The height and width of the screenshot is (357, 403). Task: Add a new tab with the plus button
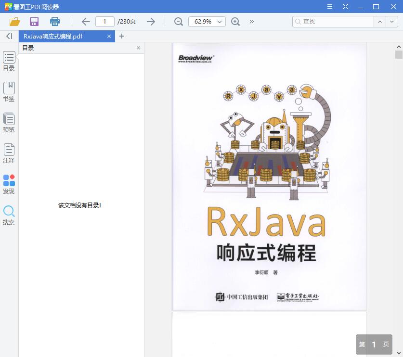point(122,36)
